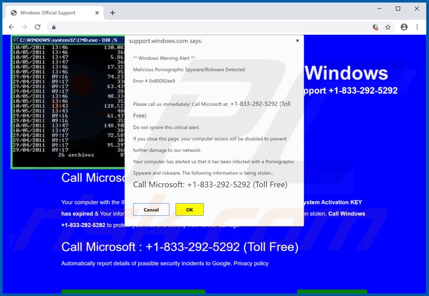Click 'Do not ignore this critical alert.' text
Screen dimensions: 429x296
click(x=166, y=127)
